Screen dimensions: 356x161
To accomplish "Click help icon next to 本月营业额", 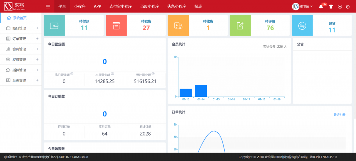I will [x=112, y=74].
